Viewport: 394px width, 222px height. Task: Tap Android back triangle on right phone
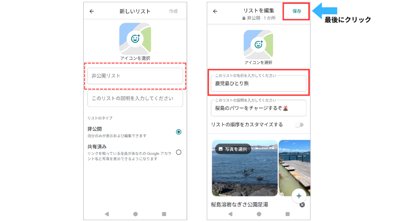[x=230, y=214]
